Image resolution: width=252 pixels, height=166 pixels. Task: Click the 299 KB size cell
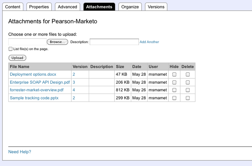coord(123,98)
